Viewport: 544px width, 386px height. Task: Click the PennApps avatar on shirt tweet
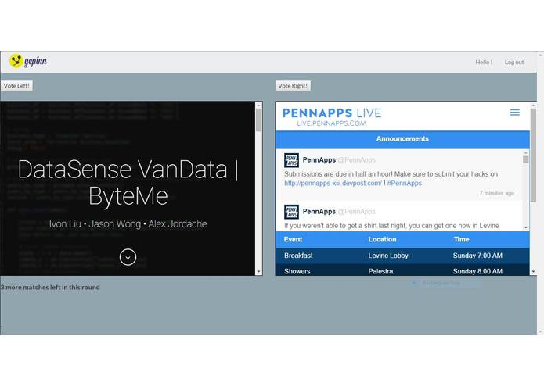291,212
